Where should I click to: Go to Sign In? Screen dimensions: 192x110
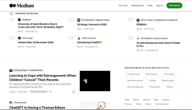[159, 5]
